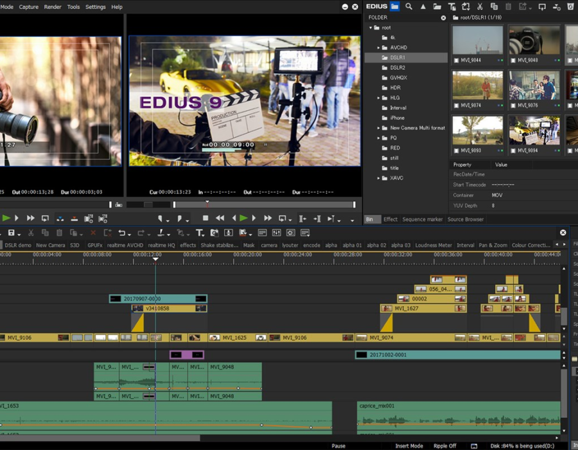Click the Delete red X icon in the timeline toolbar
Screen dimensions: 578x450
pyautogui.click(x=93, y=233)
